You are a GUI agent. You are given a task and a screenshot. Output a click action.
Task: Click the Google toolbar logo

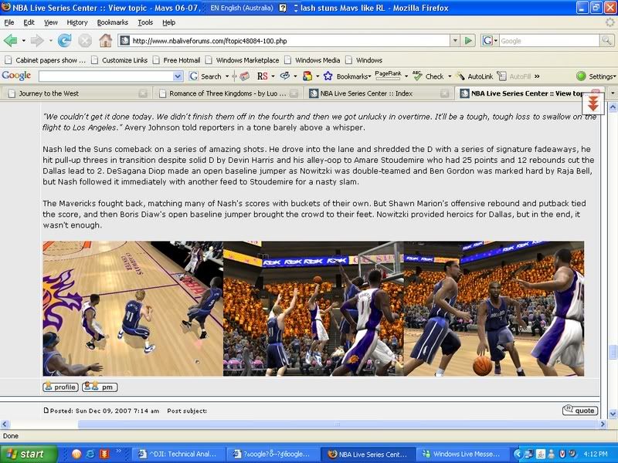pos(16,76)
